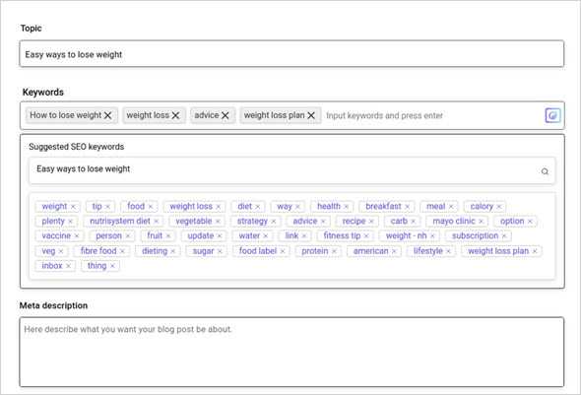Add the 'breakfast' suggested keyword

point(383,207)
